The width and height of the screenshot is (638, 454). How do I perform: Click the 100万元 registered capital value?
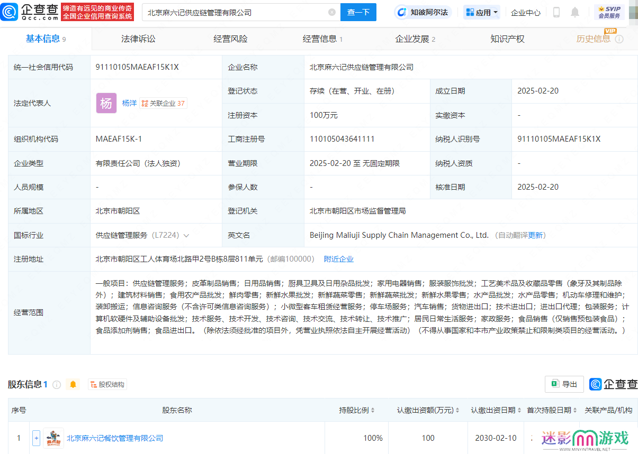(324, 115)
